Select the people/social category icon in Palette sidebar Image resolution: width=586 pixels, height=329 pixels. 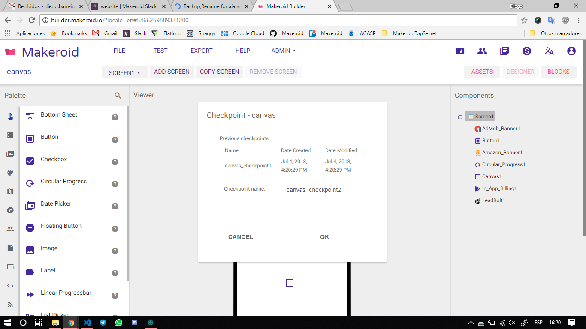pyautogui.click(x=10, y=229)
